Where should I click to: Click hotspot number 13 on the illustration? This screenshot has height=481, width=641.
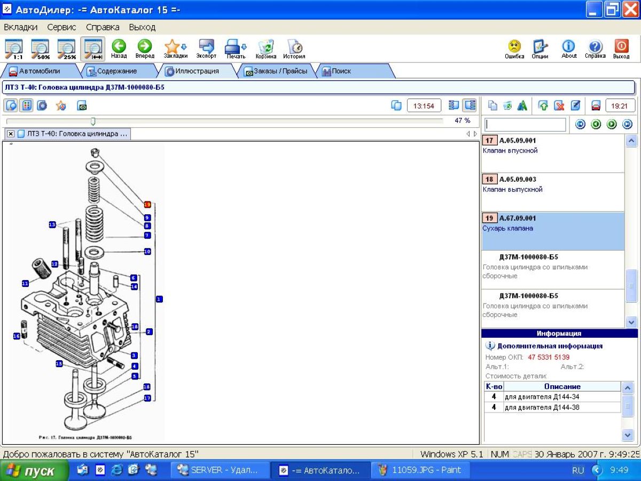(52, 224)
